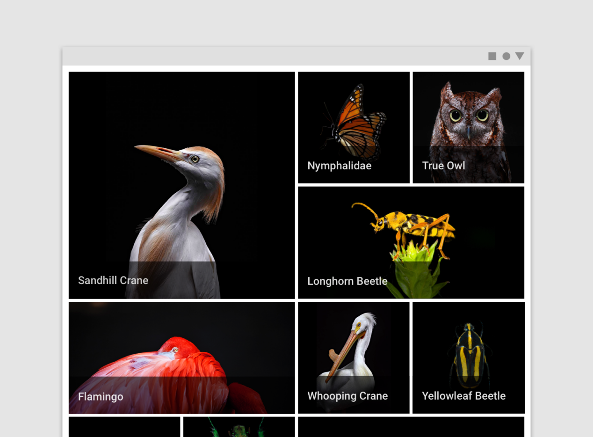Click the 'Whooping Crane' caption text
Screen dimensions: 593x437
[x=347, y=396]
